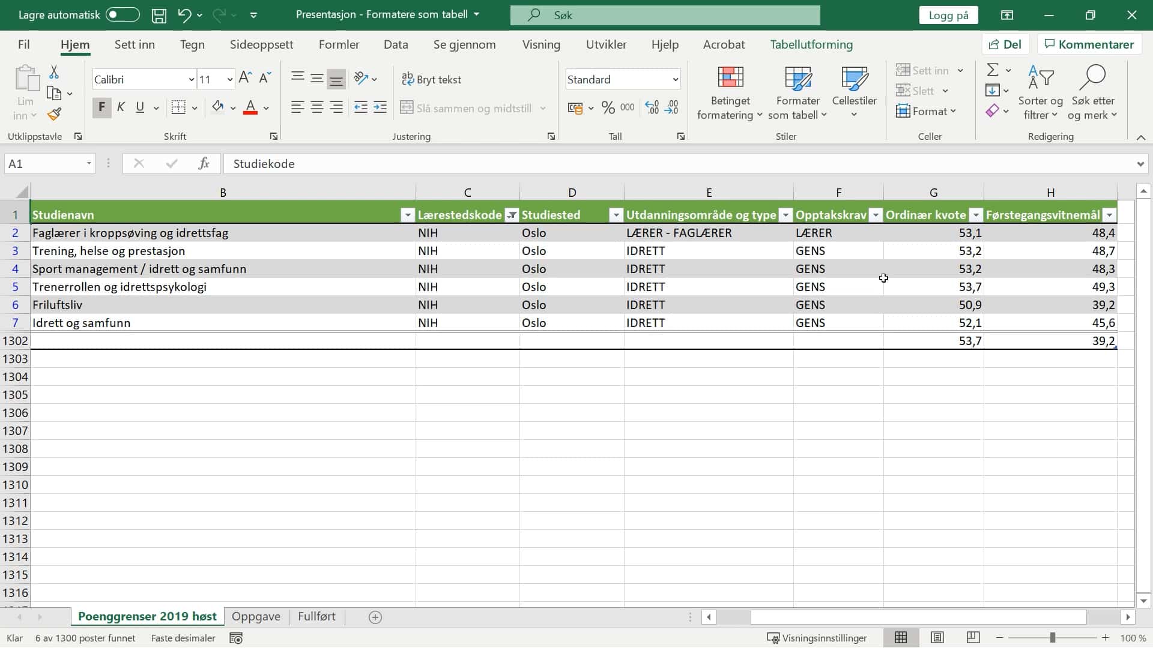The image size is (1153, 648).
Task: Click the Save diskette icon
Action: point(159,15)
